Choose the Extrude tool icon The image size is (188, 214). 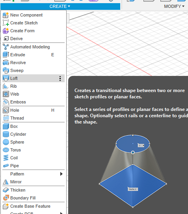pos(6,55)
